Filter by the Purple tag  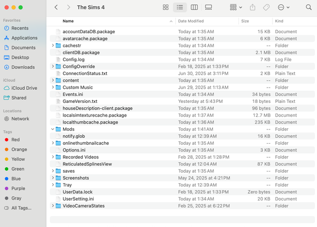[18, 188]
